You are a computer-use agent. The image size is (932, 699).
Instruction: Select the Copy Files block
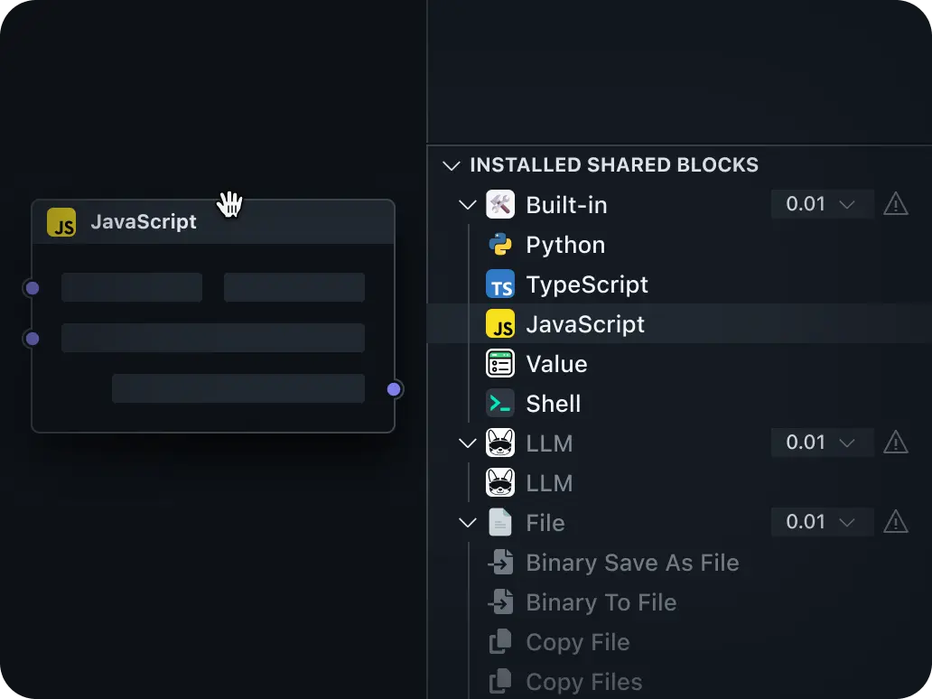[583, 681]
